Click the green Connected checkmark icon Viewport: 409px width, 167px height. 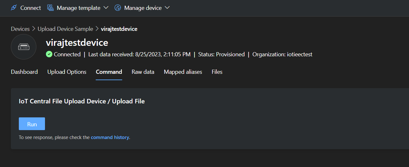49,54
